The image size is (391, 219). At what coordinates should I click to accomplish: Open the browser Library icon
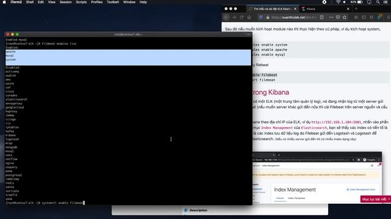click(356, 17)
